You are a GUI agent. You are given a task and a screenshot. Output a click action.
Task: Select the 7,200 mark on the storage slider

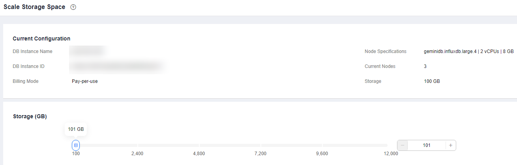[x=260, y=154]
